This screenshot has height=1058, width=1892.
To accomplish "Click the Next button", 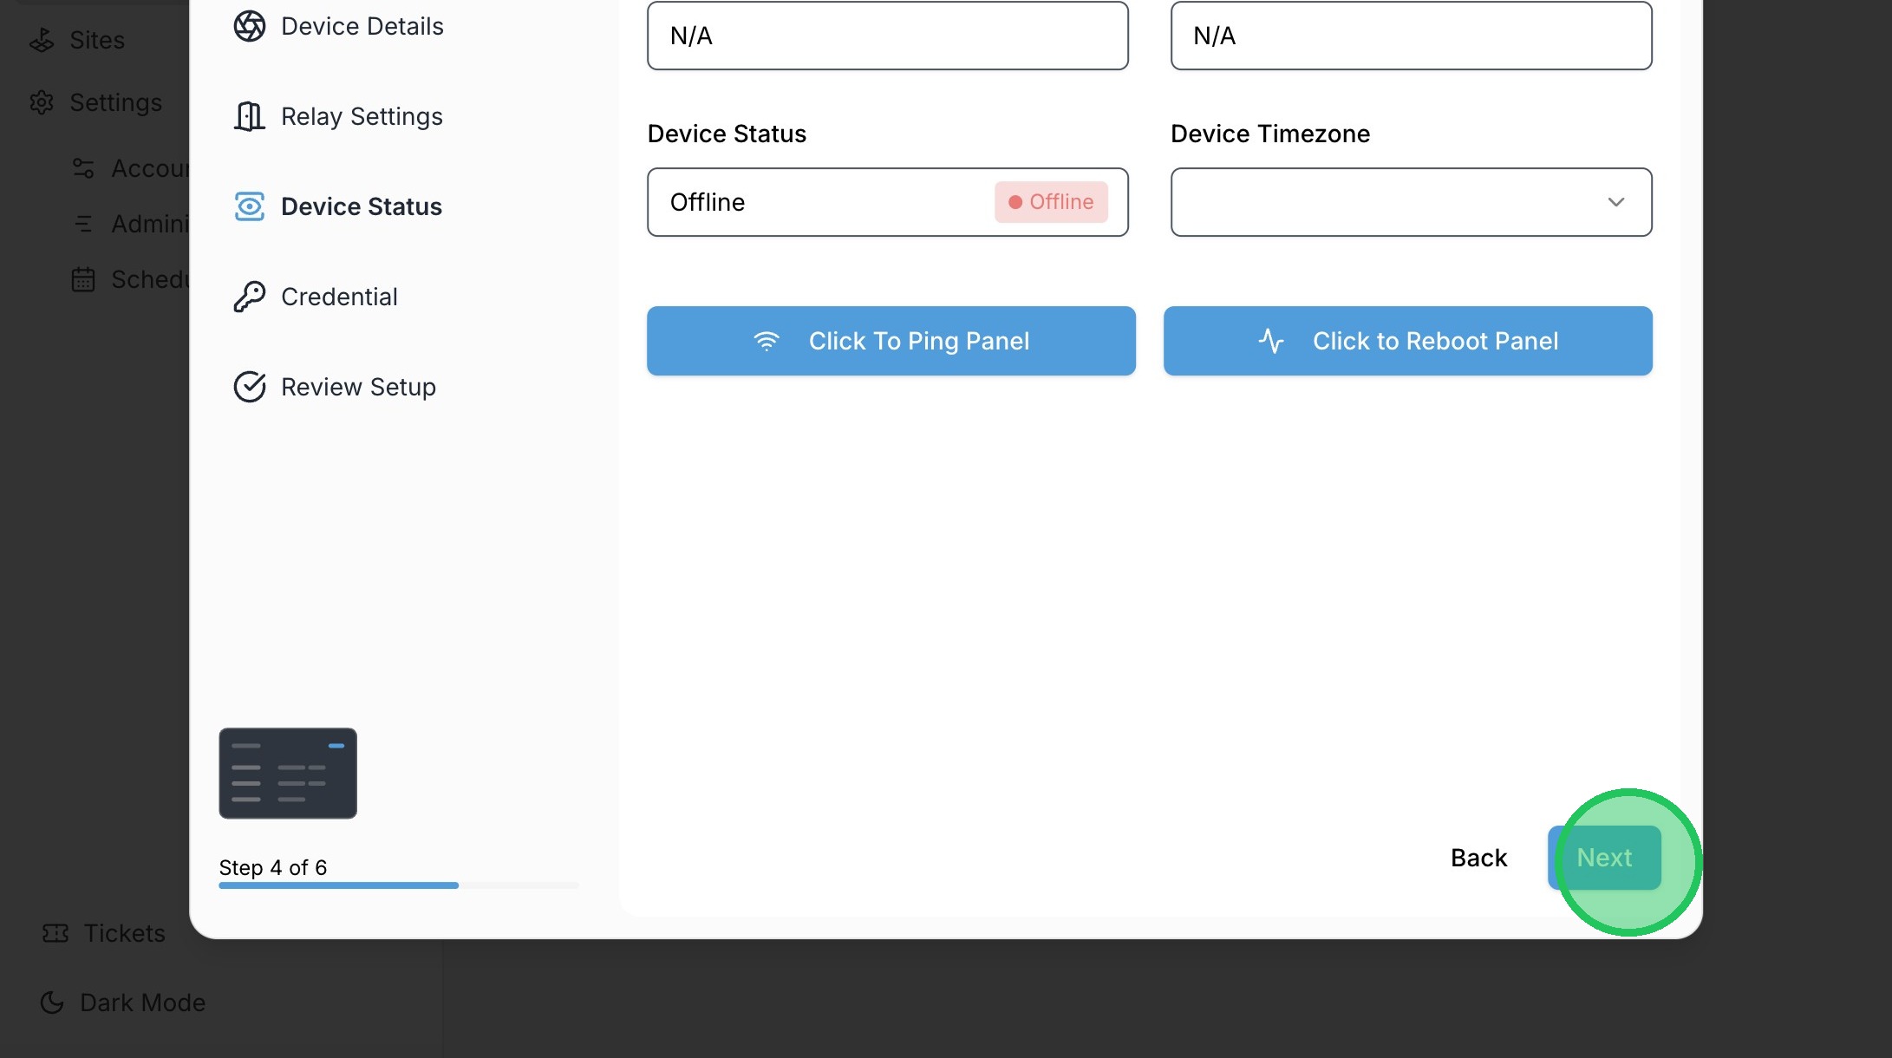I will click(1604, 858).
